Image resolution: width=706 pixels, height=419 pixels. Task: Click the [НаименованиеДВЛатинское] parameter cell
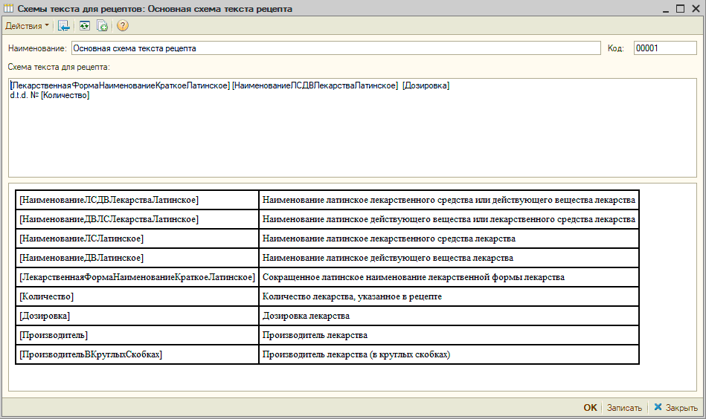pos(137,259)
